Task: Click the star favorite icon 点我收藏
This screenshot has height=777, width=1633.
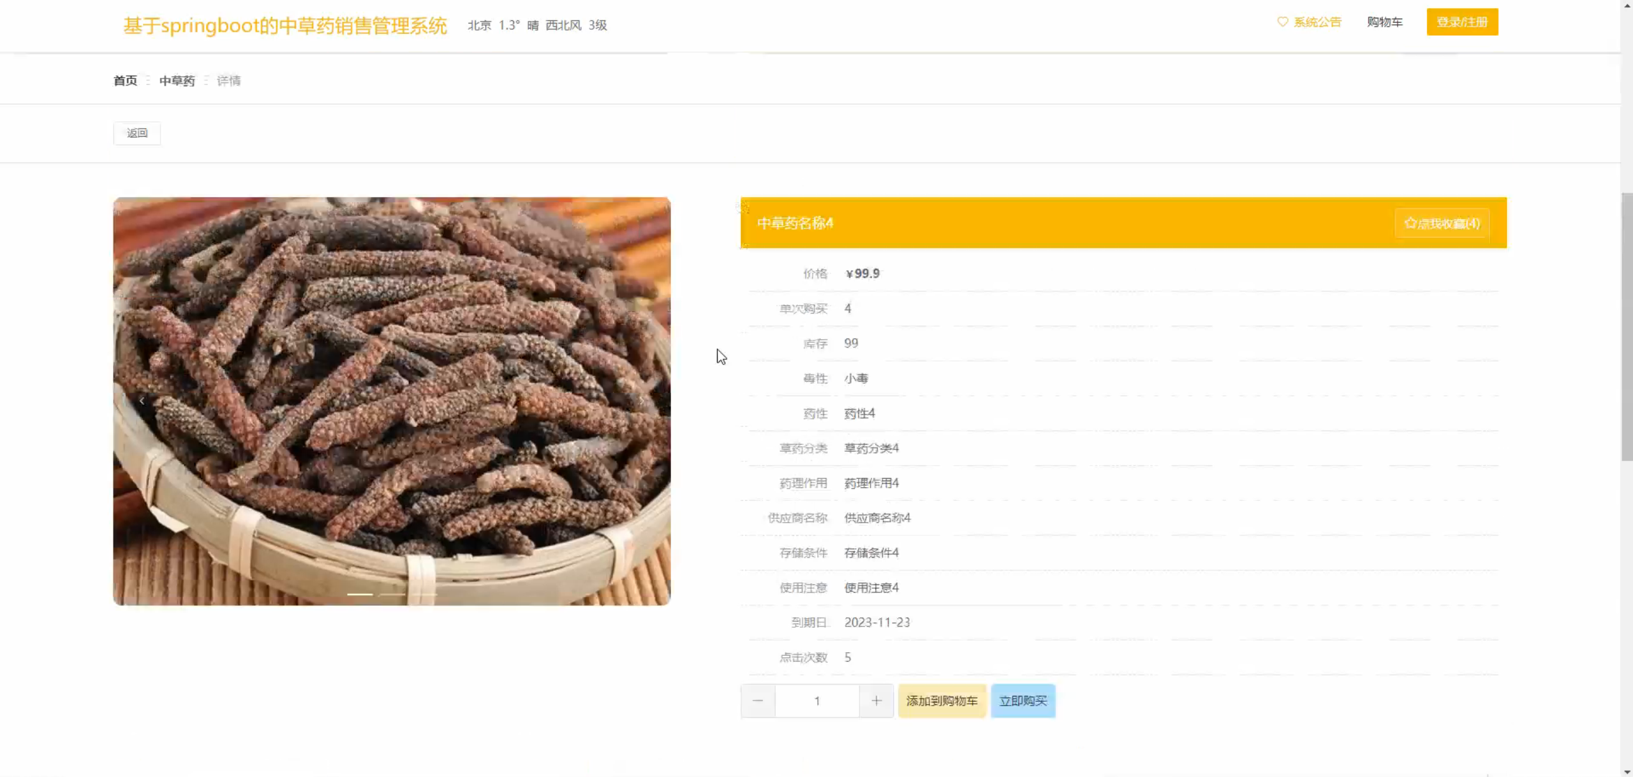Action: point(1410,224)
